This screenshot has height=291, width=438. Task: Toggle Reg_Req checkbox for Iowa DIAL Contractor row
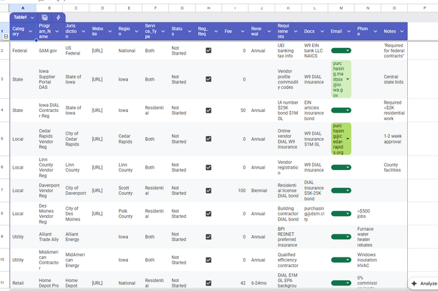[208, 111]
